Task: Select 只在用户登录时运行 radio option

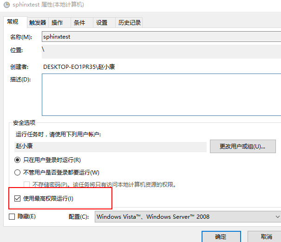Action: pyautogui.click(x=18, y=160)
